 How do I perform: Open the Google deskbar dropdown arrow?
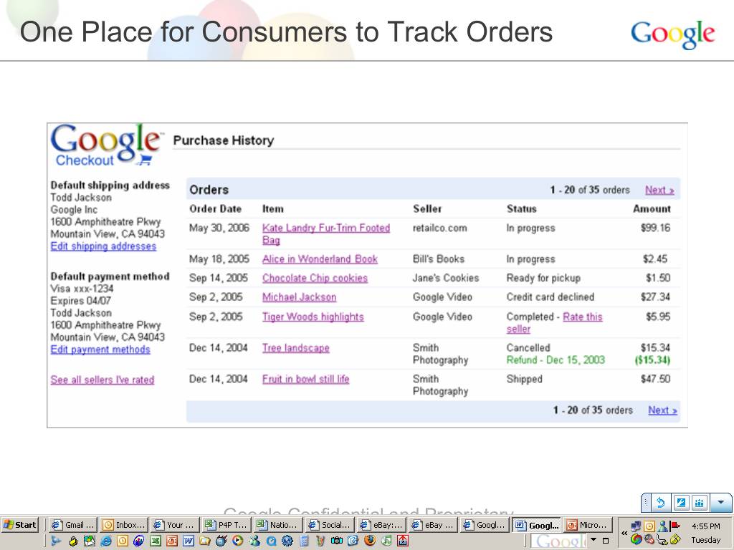click(x=594, y=539)
